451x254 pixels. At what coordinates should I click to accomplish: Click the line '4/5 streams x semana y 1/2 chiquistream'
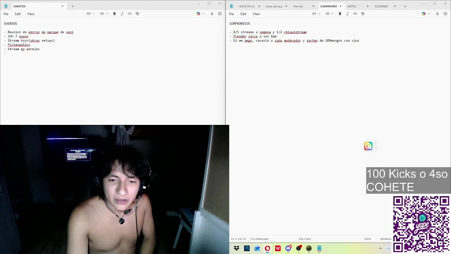(x=270, y=32)
